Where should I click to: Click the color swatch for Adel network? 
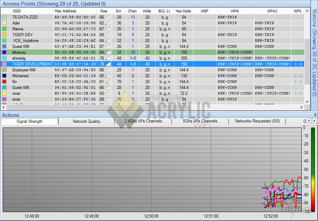4,23
